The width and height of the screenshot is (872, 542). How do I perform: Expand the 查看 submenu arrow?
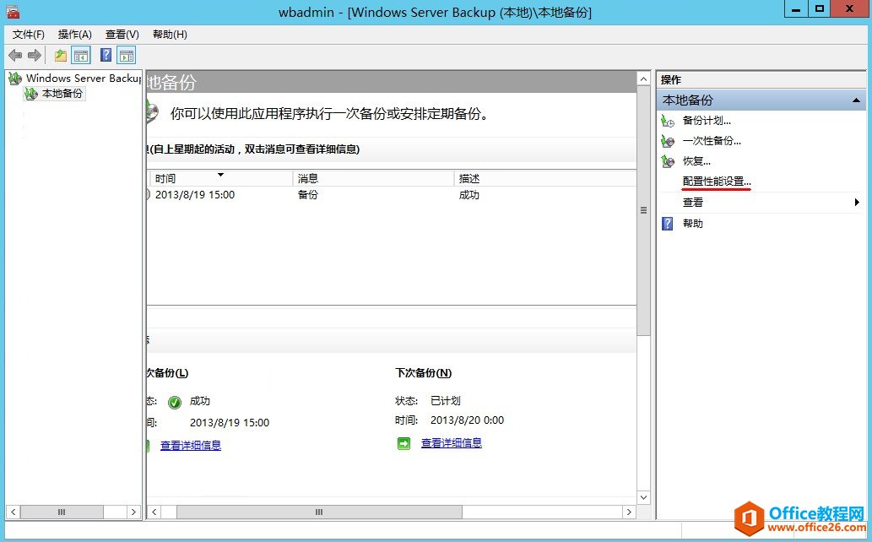(858, 203)
